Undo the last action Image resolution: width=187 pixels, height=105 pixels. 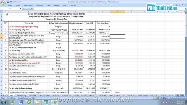11,2
